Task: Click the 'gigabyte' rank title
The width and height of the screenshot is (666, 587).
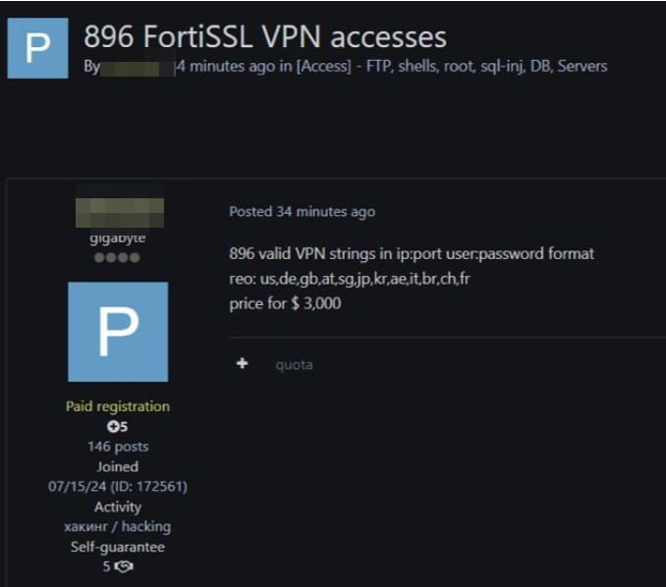Action: (118, 238)
